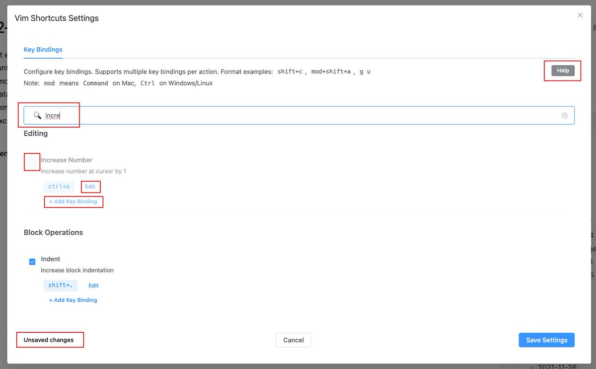Click the dialog title Vim Shortcuts Settings

[57, 18]
